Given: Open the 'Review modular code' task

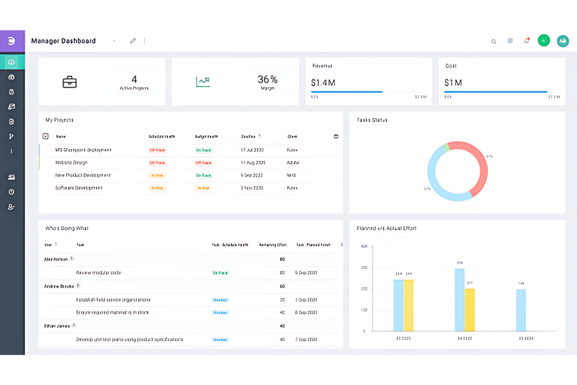Looking at the screenshot, I should point(99,273).
